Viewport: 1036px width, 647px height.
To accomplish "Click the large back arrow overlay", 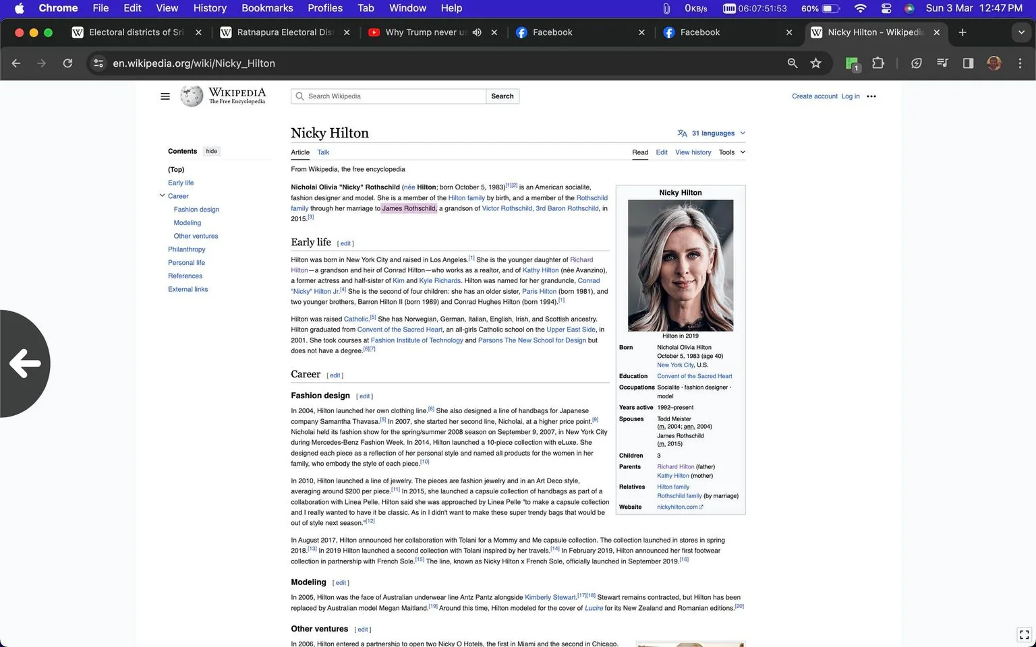I will pos(25,364).
